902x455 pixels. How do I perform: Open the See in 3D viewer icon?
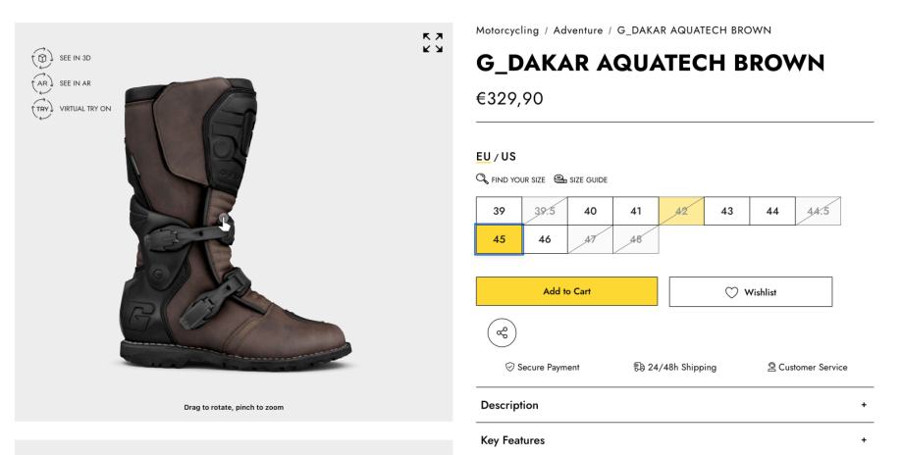tap(42, 58)
